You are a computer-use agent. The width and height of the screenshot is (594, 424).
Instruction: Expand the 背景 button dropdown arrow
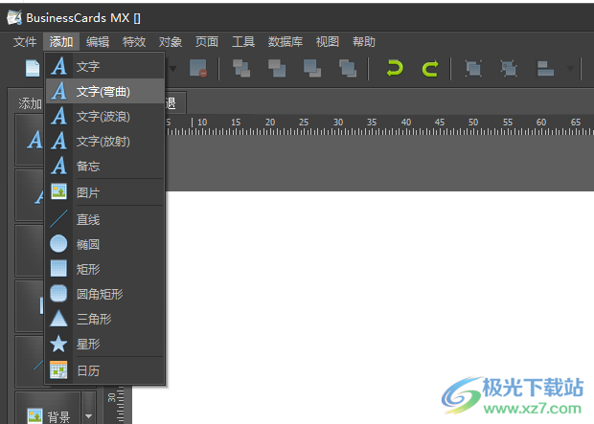click(89, 415)
